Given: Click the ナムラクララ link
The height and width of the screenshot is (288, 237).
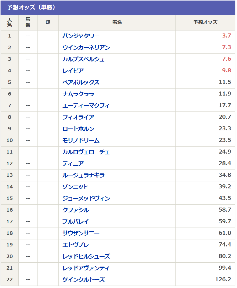Looking at the screenshot, I should (78, 94).
